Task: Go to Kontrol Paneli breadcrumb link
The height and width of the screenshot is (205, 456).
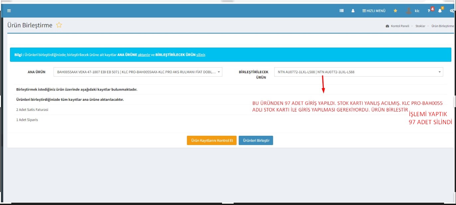Action: [x=399, y=26]
